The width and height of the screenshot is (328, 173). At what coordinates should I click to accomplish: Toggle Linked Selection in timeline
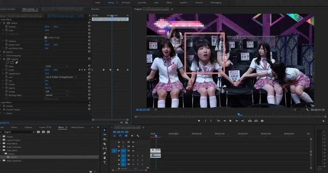tap(126, 136)
